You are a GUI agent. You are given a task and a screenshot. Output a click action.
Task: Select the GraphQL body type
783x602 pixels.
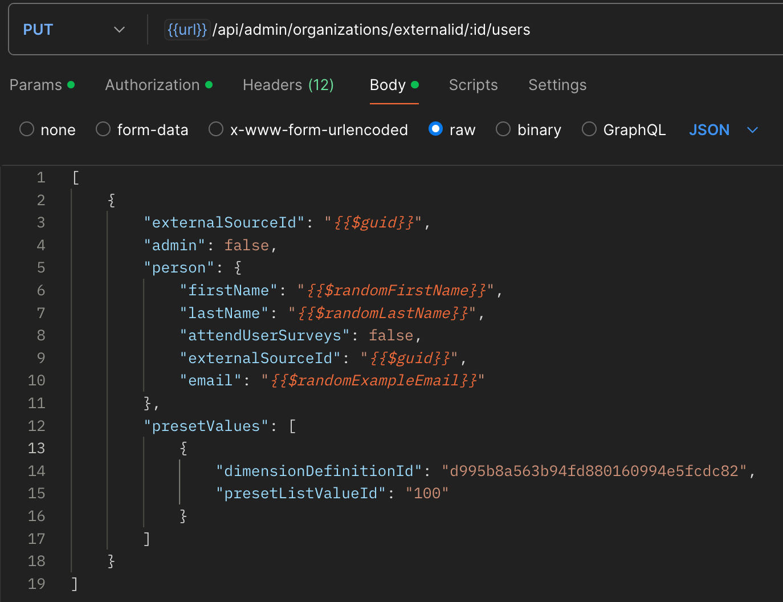pyautogui.click(x=624, y=130)
